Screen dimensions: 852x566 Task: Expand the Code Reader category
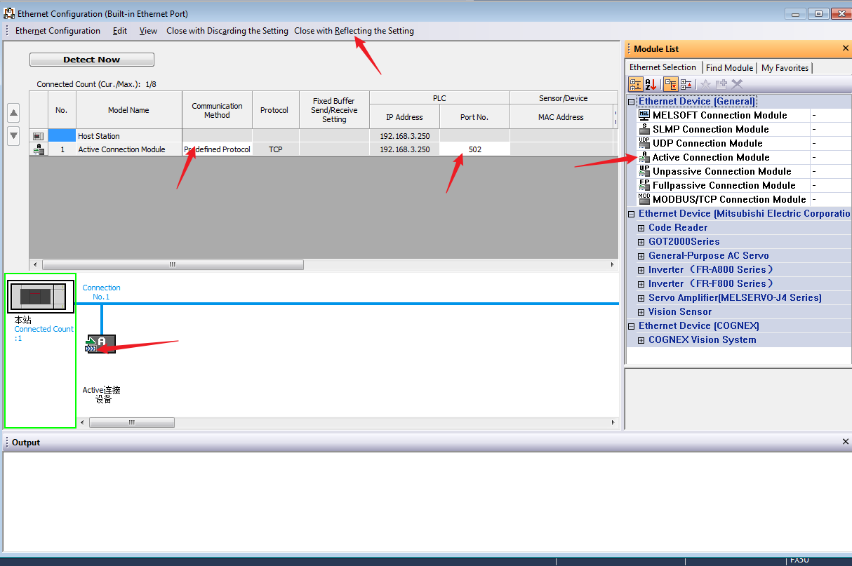[x=641, y=228]
